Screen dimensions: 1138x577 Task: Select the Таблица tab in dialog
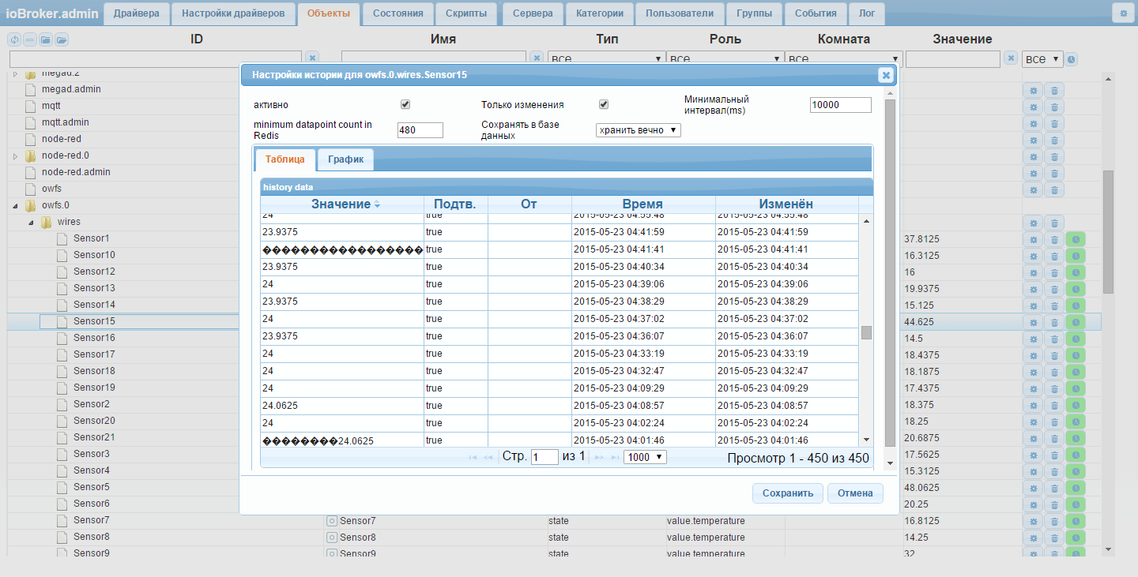285,159
